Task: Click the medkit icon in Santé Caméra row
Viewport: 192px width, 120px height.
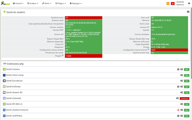Action: coord(178,69)
